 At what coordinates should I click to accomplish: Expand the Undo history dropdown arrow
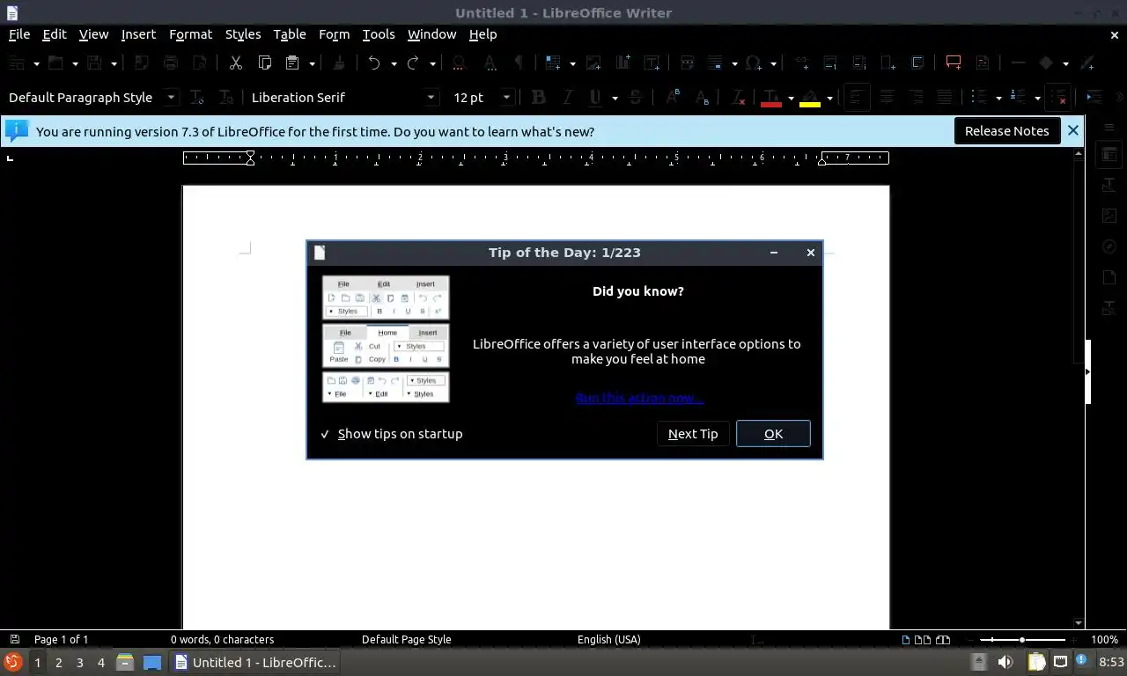pos(394,63)
